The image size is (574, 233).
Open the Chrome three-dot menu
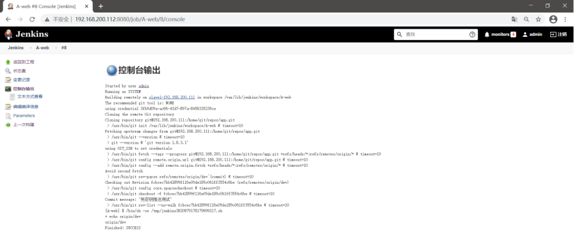click(x=566, y=19)
